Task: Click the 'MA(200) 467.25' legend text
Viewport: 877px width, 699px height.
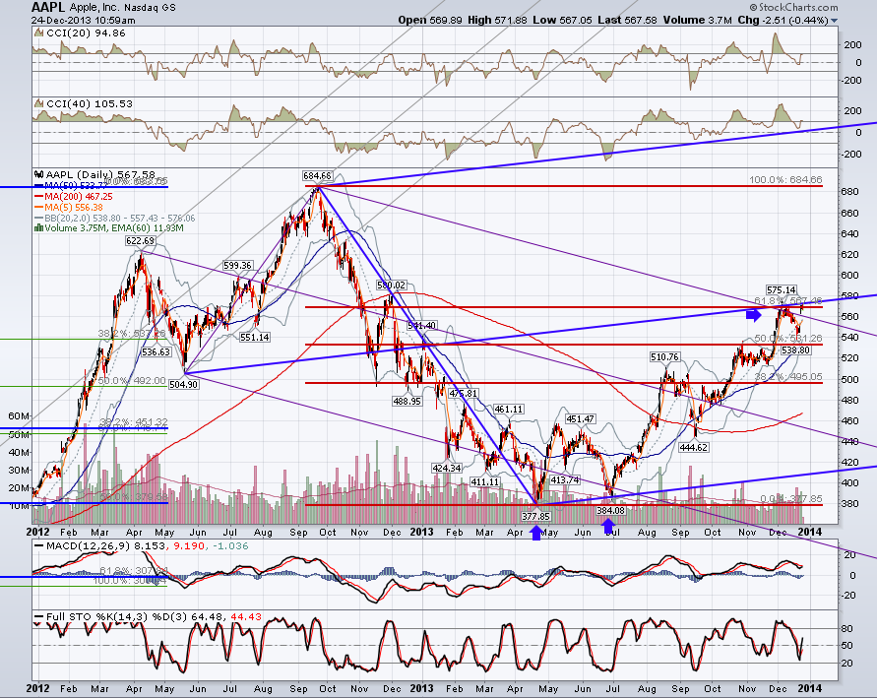Action: [79, 197]
